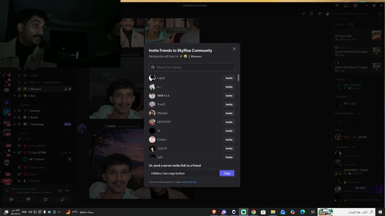
Task: Click the hidden invite link text field
Action: 184,173
